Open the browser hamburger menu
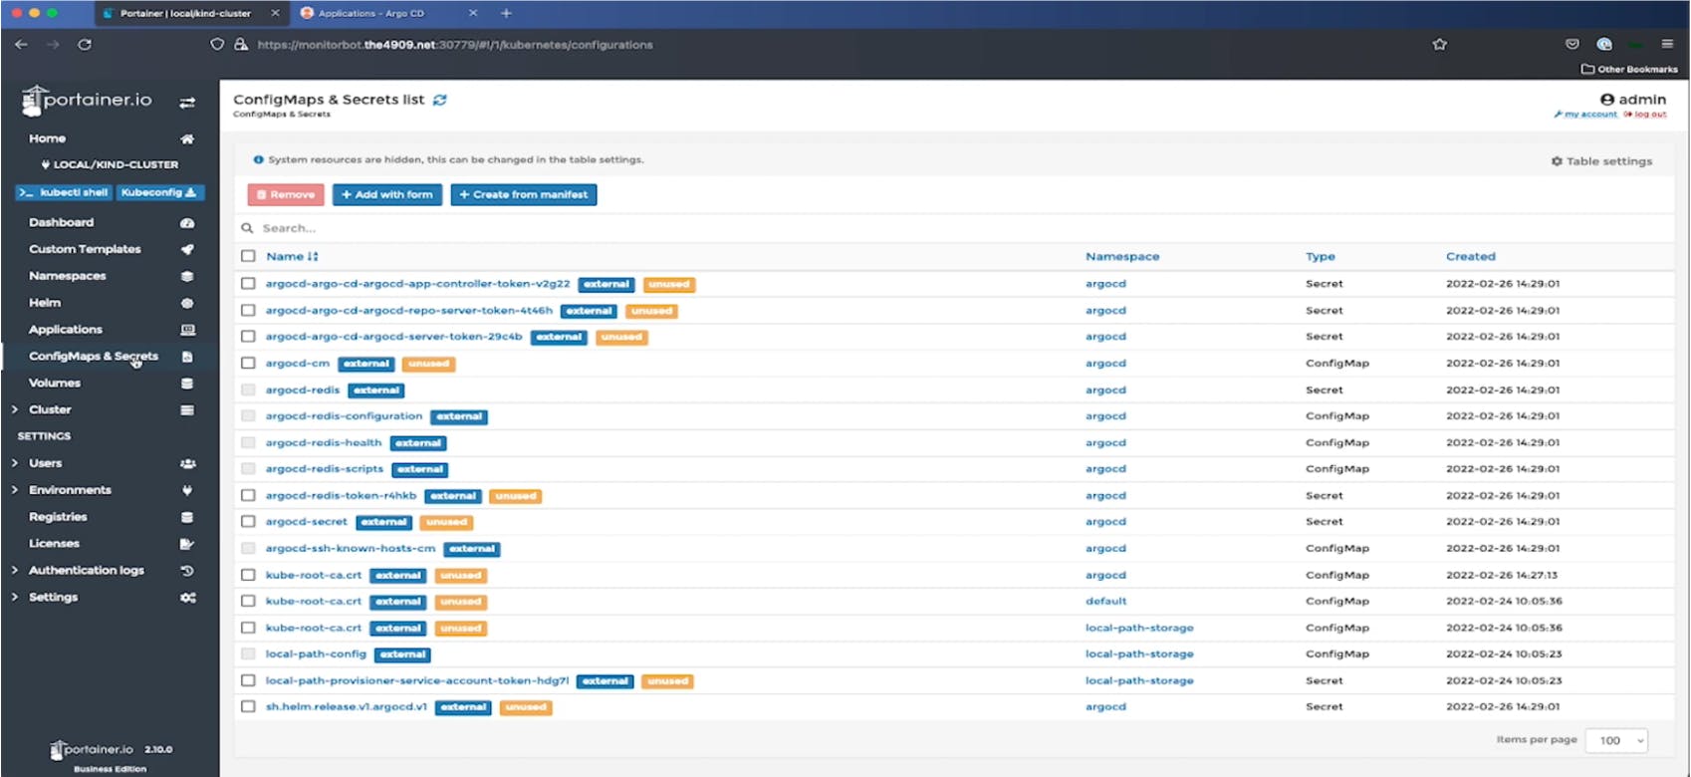 pyautogui.click(x=1667, y=44)
